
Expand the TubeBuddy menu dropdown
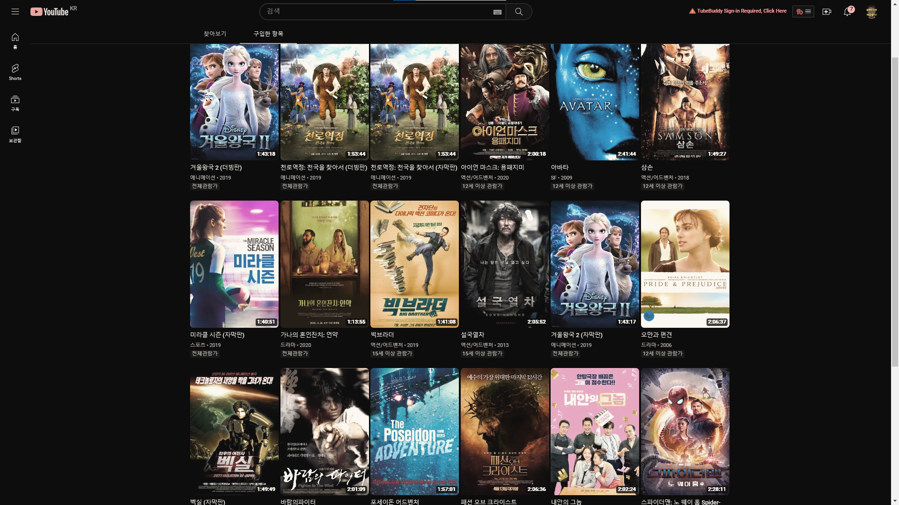803,12
